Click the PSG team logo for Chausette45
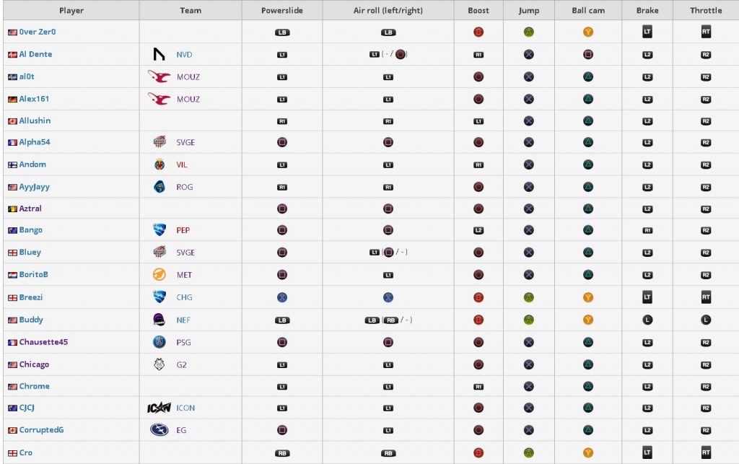 [159, 342]
